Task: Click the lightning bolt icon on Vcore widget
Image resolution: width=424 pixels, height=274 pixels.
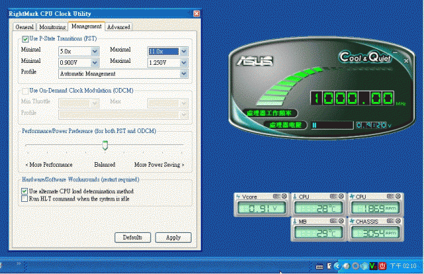Action: tap(238, 197)
